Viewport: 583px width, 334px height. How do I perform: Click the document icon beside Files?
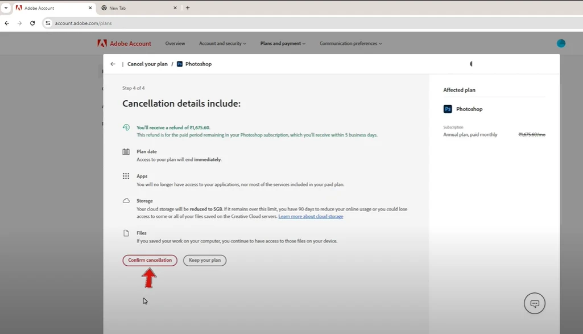pyautogui.click(x=126, y=233)
